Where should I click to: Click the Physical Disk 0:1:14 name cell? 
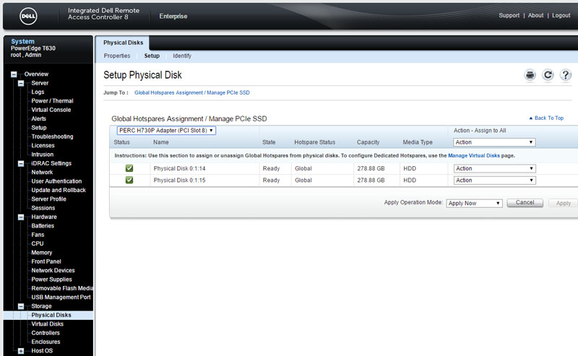[179, 168]
